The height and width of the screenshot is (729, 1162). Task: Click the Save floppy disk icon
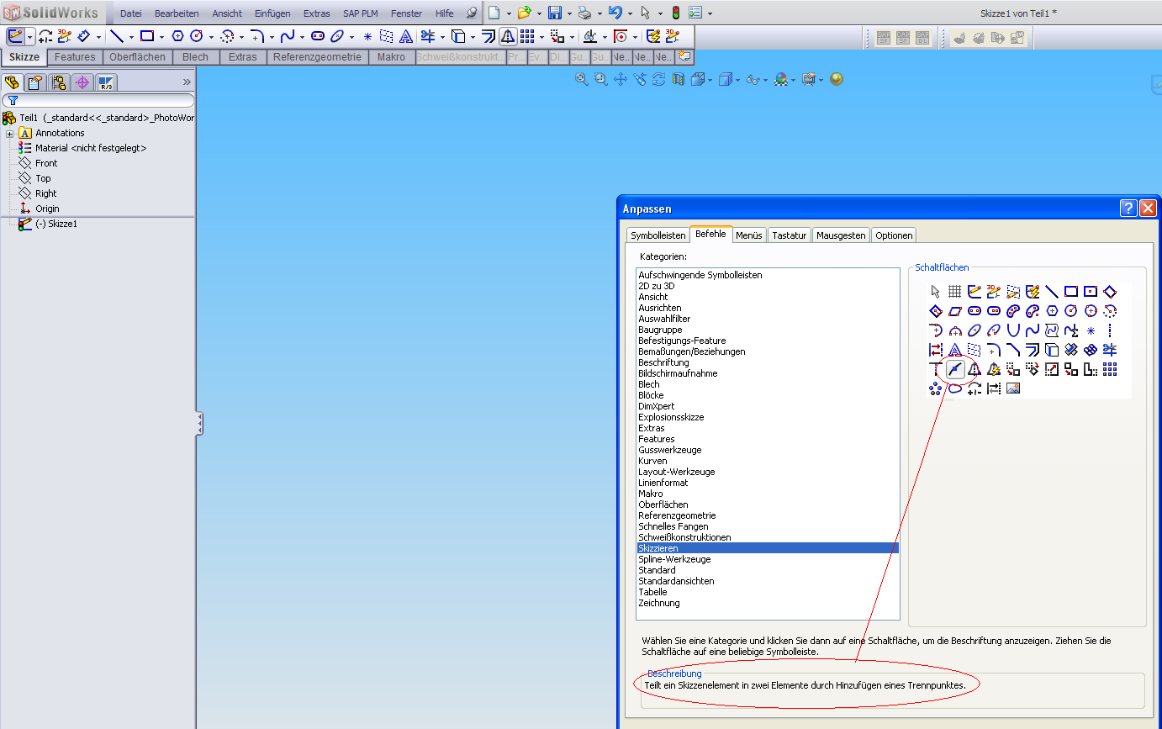(x=555, y=13)
